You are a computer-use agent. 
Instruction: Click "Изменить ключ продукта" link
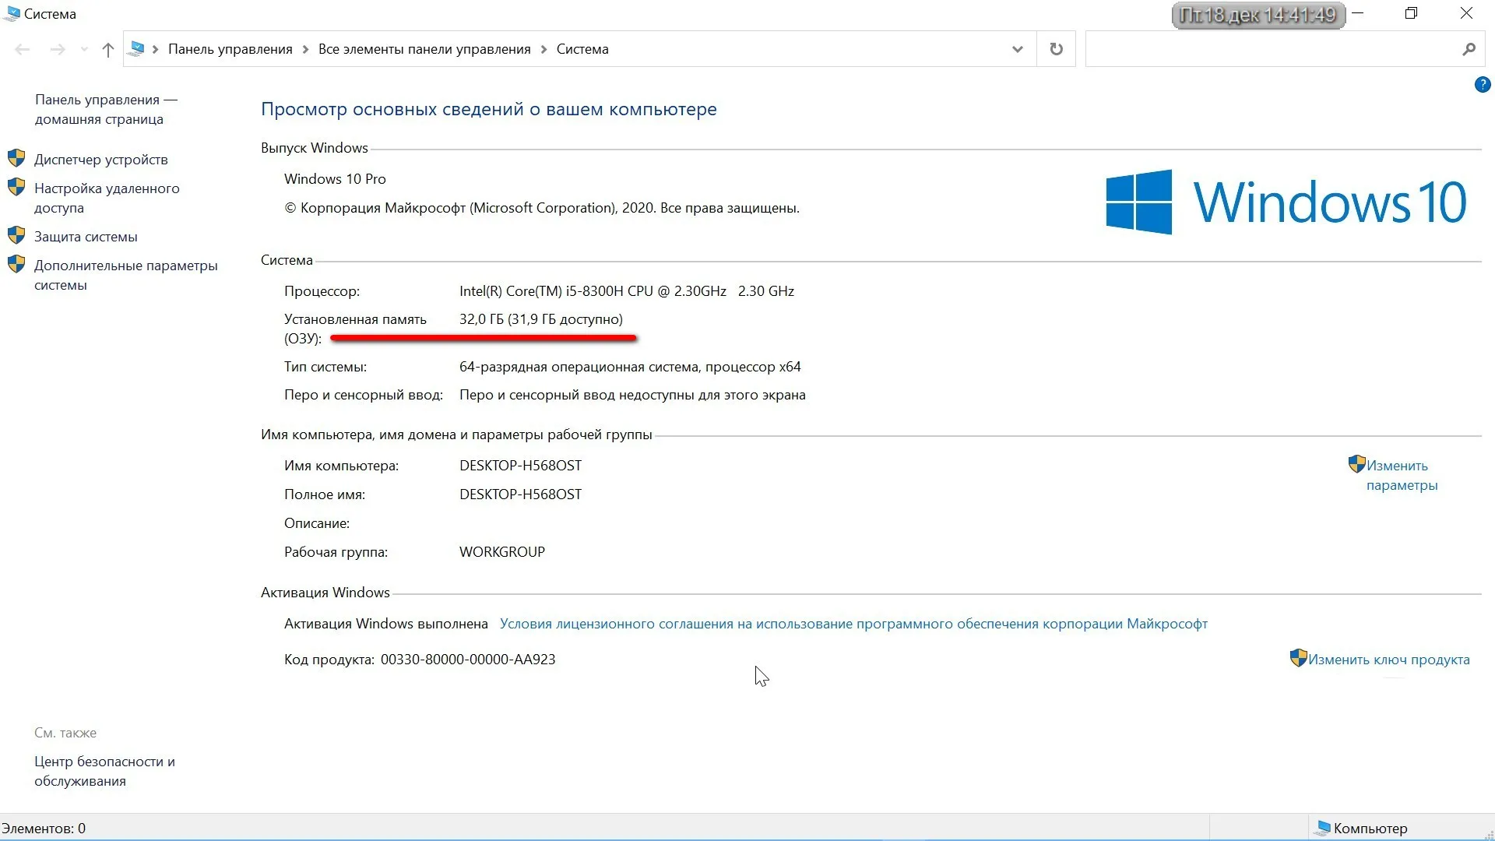1388,660
